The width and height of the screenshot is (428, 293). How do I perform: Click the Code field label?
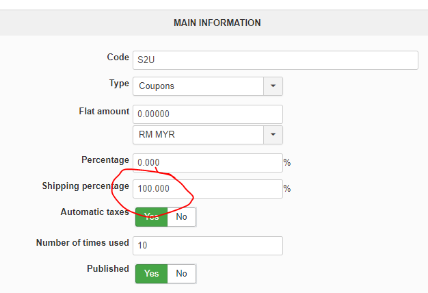118,58
